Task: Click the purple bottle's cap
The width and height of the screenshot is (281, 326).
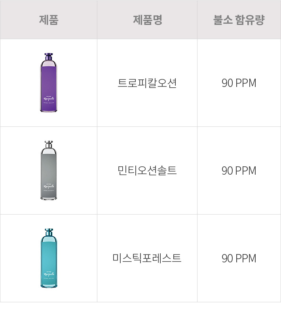Action: (x=49, y=57)
